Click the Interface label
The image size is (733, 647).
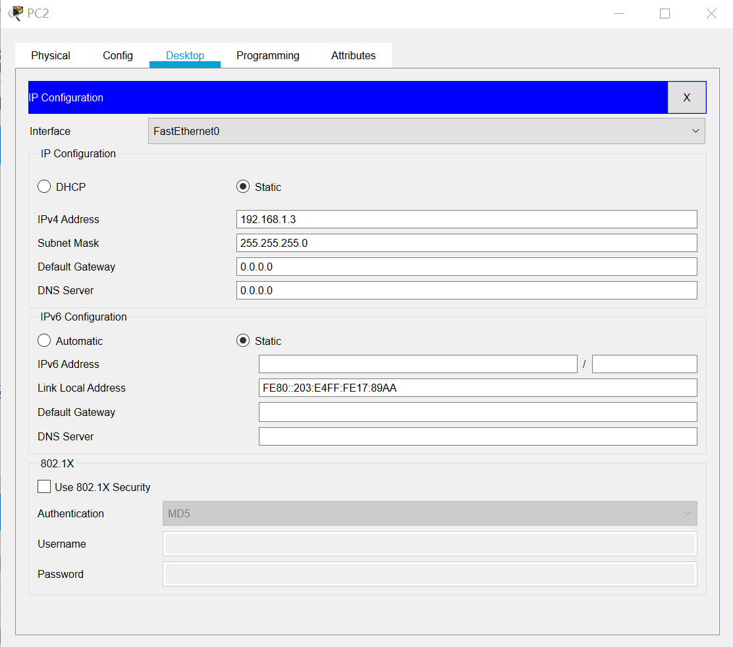[x=50, y=131]
